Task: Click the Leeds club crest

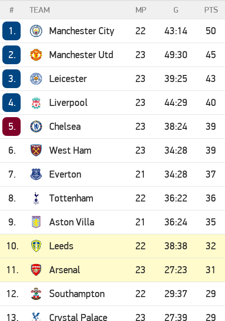Action: 36,246
